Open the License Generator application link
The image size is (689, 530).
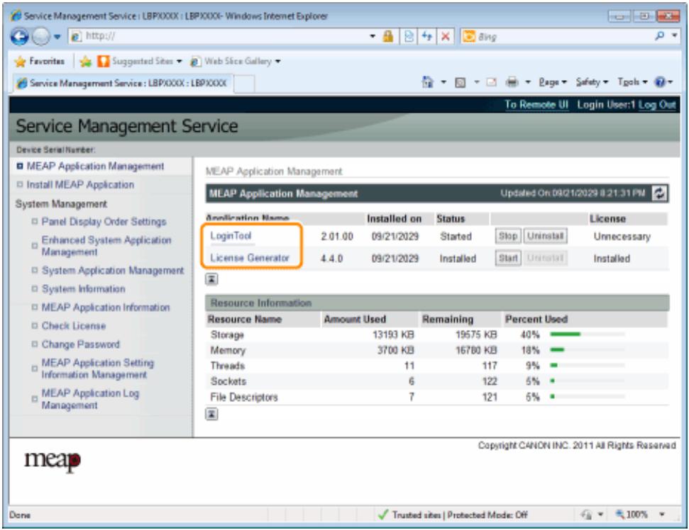(x=250, y=257)
